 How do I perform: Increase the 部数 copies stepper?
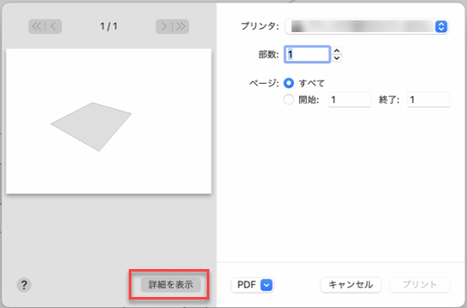[336, 51]
